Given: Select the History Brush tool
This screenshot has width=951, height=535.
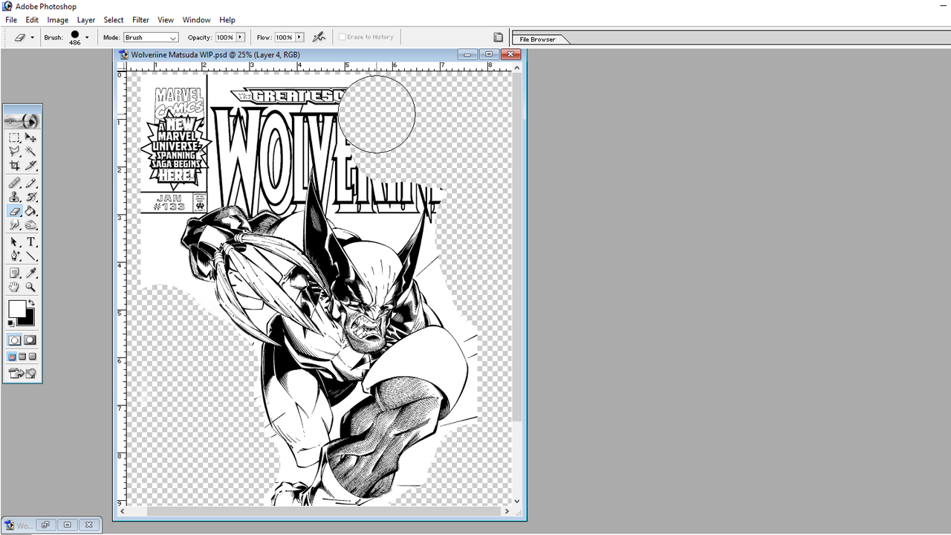Looking at the screenshot, I should (x=30, y=197).
